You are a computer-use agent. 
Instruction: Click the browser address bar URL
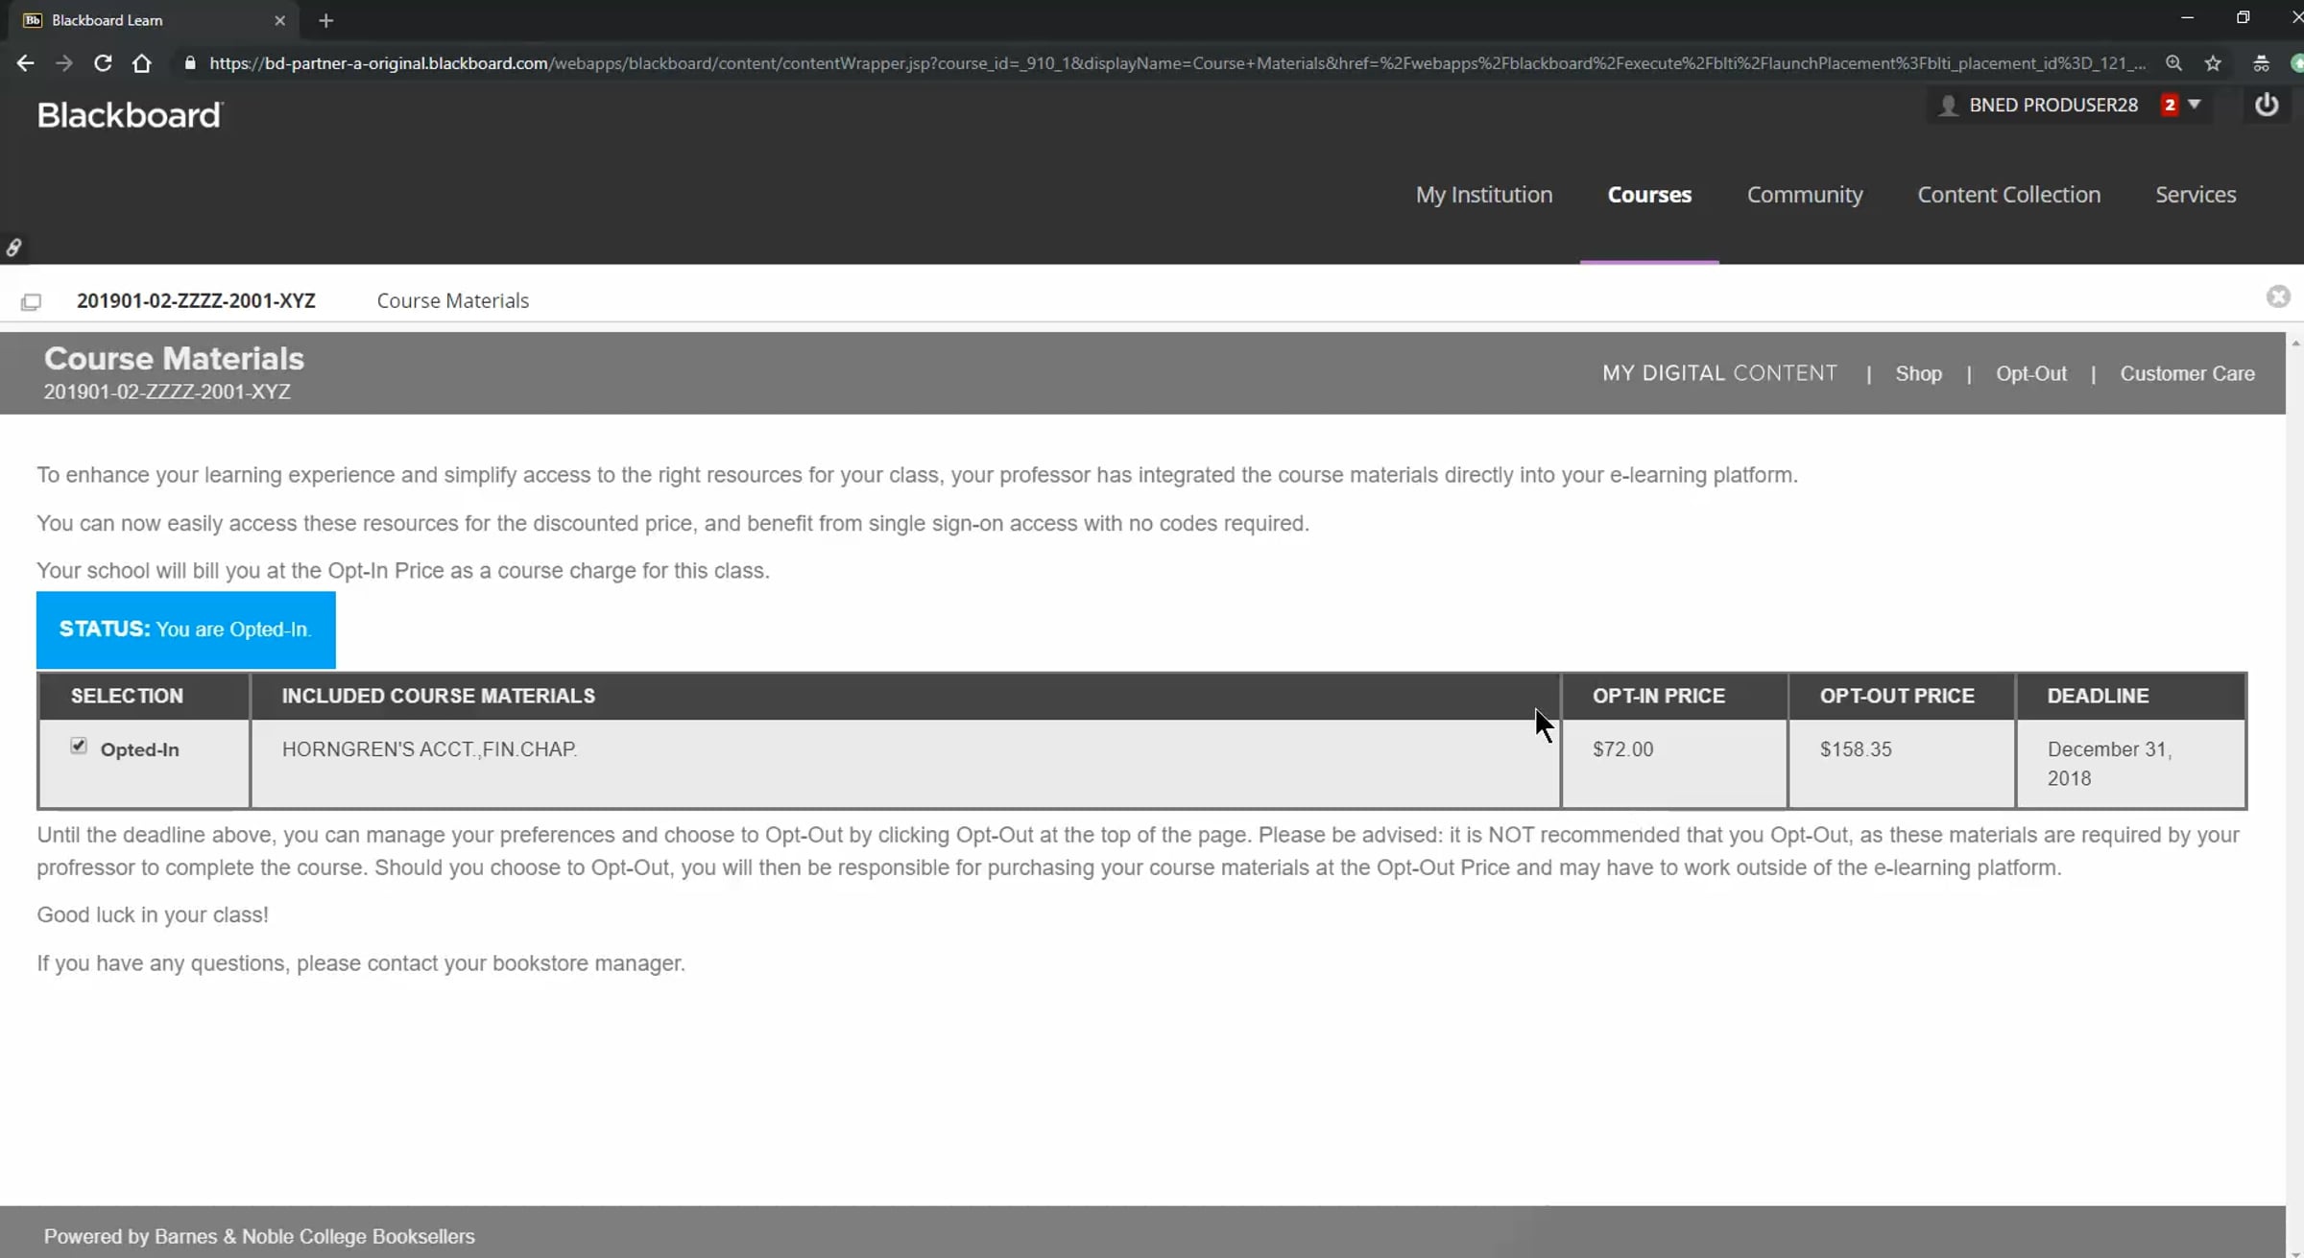pos(1177,63)
